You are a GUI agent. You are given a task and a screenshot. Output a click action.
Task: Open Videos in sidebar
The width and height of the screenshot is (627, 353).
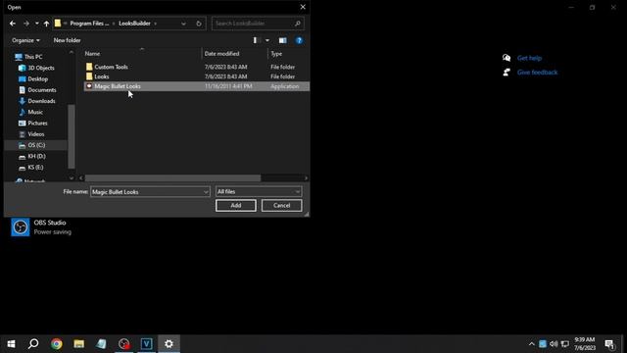click(36, 134)
